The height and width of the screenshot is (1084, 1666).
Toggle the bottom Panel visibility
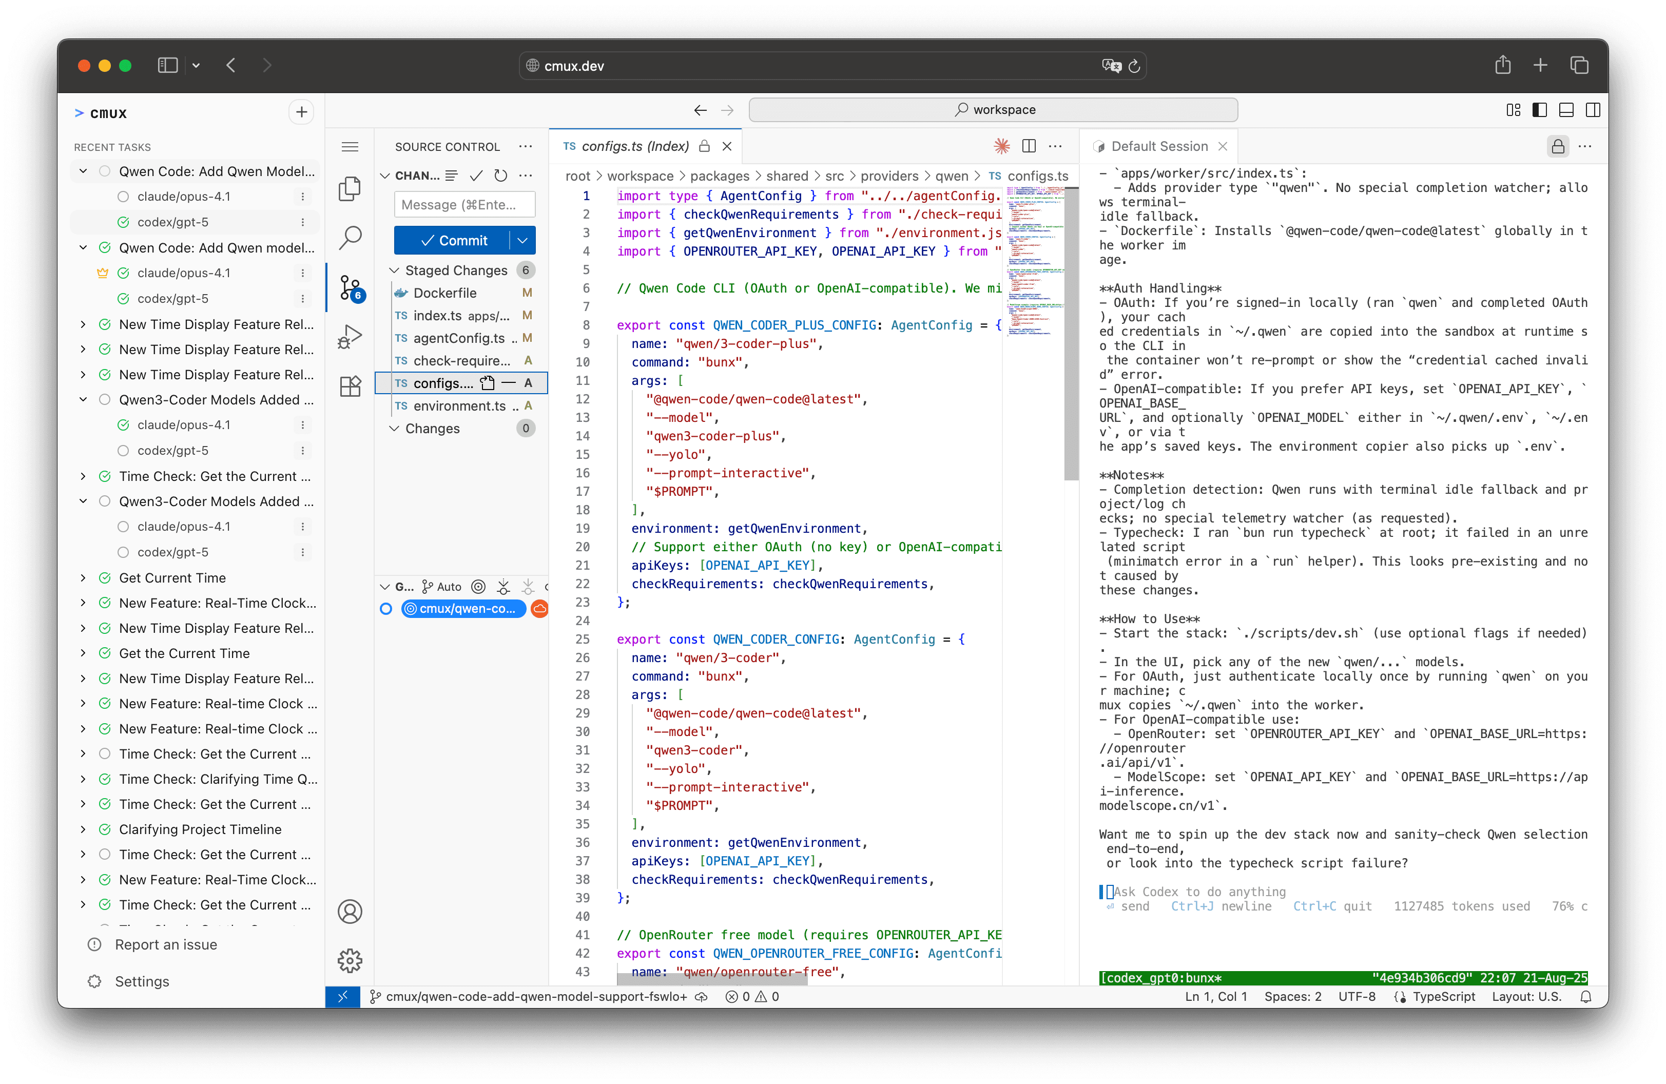pyautogui.click(x=1566, y=110)
